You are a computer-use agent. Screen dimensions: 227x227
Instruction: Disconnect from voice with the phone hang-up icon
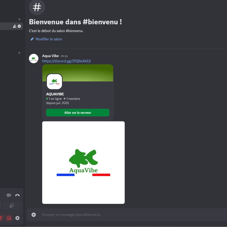(x=17, y=195)
